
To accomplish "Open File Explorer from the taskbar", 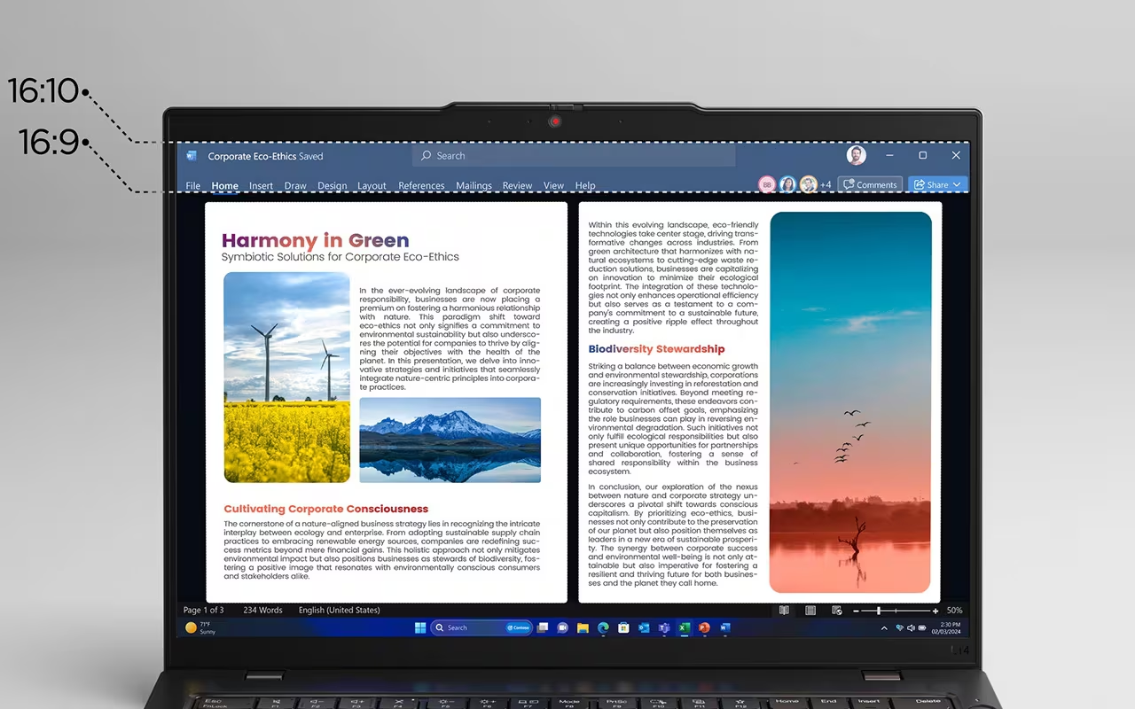I will [x=583, y=627].
